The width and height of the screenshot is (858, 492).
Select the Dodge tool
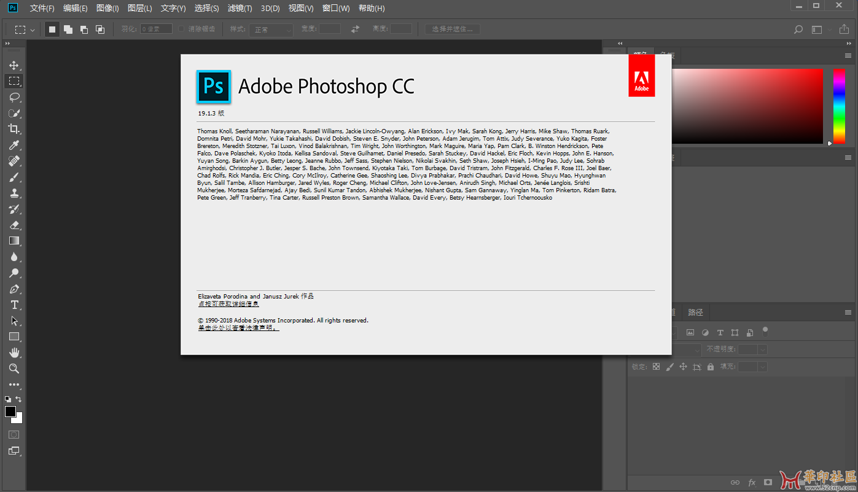coord(14,273)
